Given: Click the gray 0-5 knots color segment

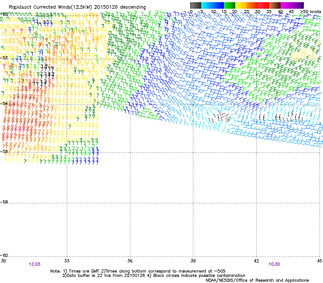Looking at the screenshot, I should (x=196, y=5).
